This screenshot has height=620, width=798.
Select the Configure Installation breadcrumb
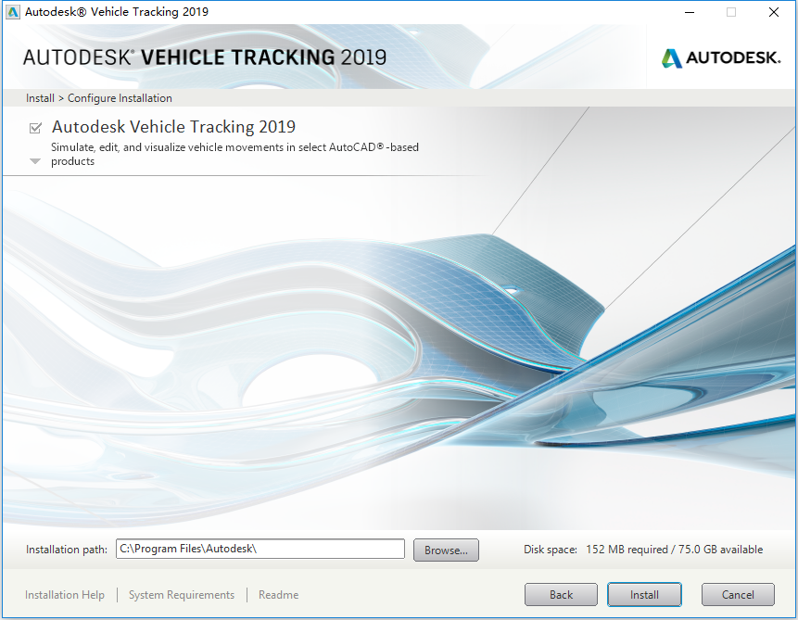point(120,98)
